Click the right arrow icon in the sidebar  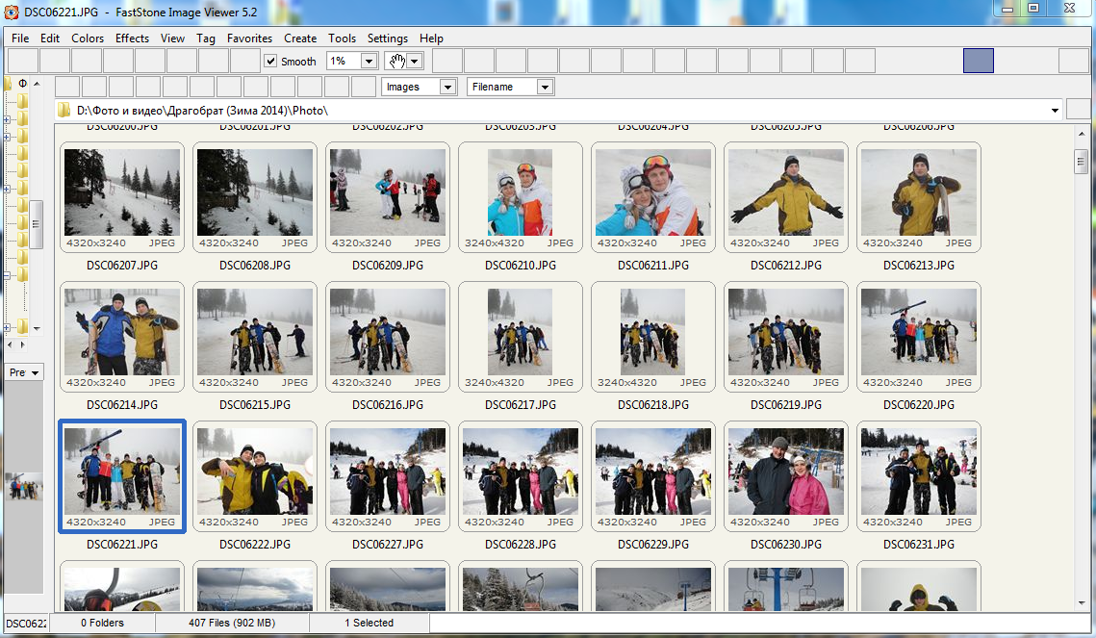[21, 345]
